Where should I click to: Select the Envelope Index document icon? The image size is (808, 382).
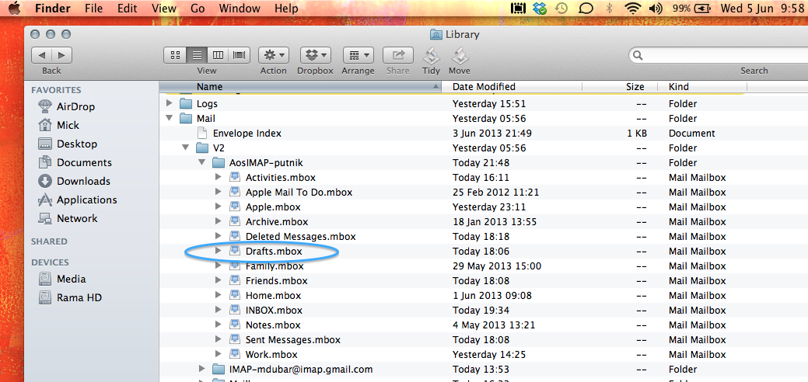pos(202,133)
